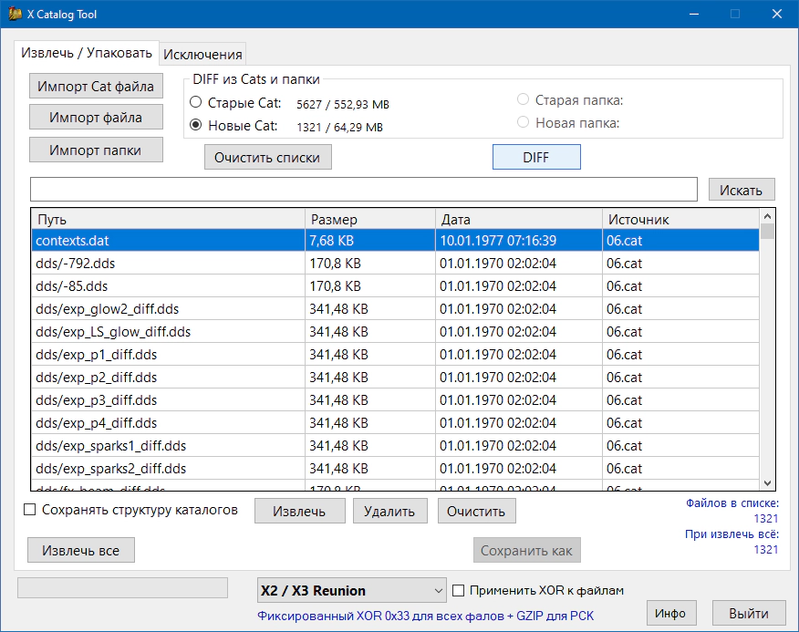This screenshot has height=632, width=799.
Task: Open the Извлечь / Упаковать tab
Action: pyautogui.click(x=87, y=53)
